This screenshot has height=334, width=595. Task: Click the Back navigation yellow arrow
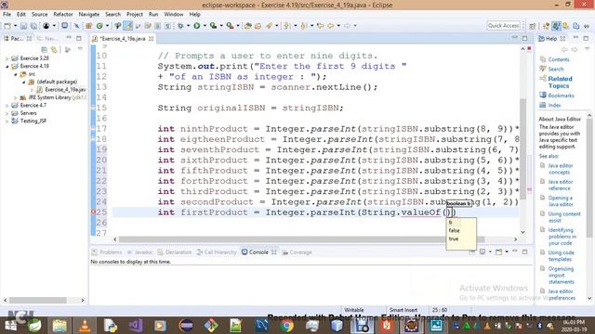click(331, 26)
